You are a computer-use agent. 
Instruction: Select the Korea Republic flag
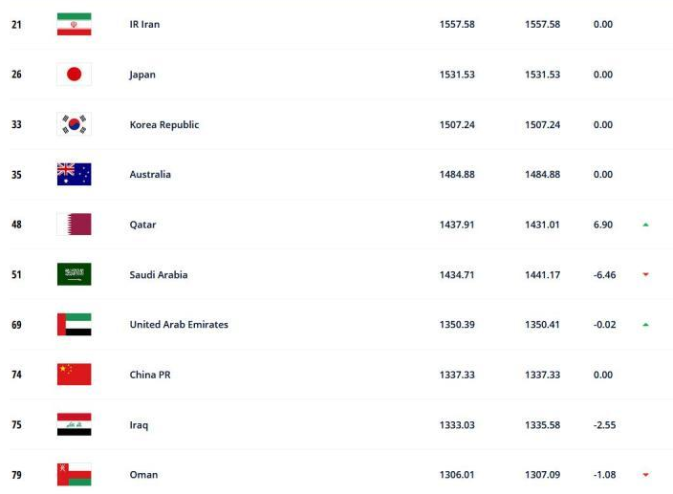(74, 124)
